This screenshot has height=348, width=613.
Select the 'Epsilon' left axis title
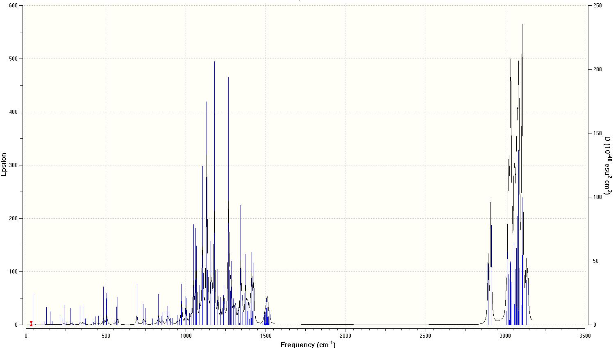pyautogui.click(x=4, y=165)
